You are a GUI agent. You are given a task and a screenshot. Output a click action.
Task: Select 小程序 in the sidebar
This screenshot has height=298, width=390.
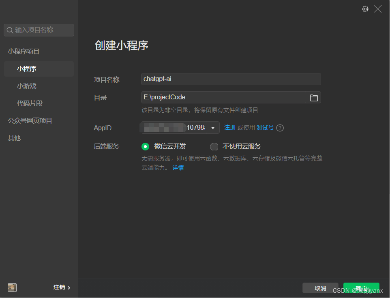[39, 69]
